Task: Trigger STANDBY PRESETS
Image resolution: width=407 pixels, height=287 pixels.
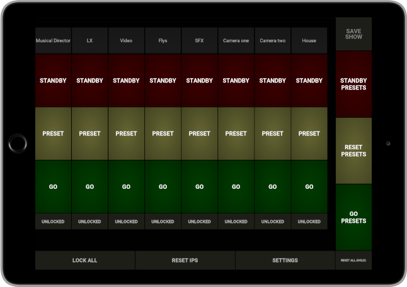Action: 353,84
